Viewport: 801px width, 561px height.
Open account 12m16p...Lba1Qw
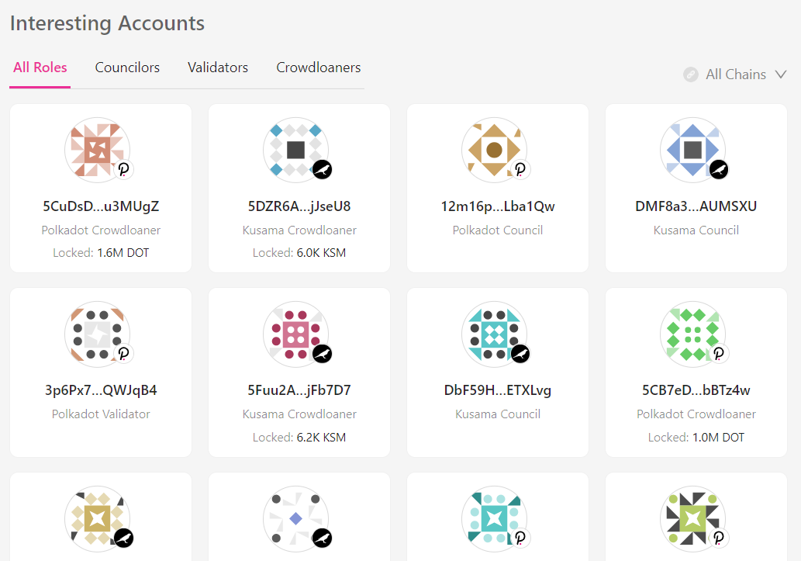tap(498, 206)
